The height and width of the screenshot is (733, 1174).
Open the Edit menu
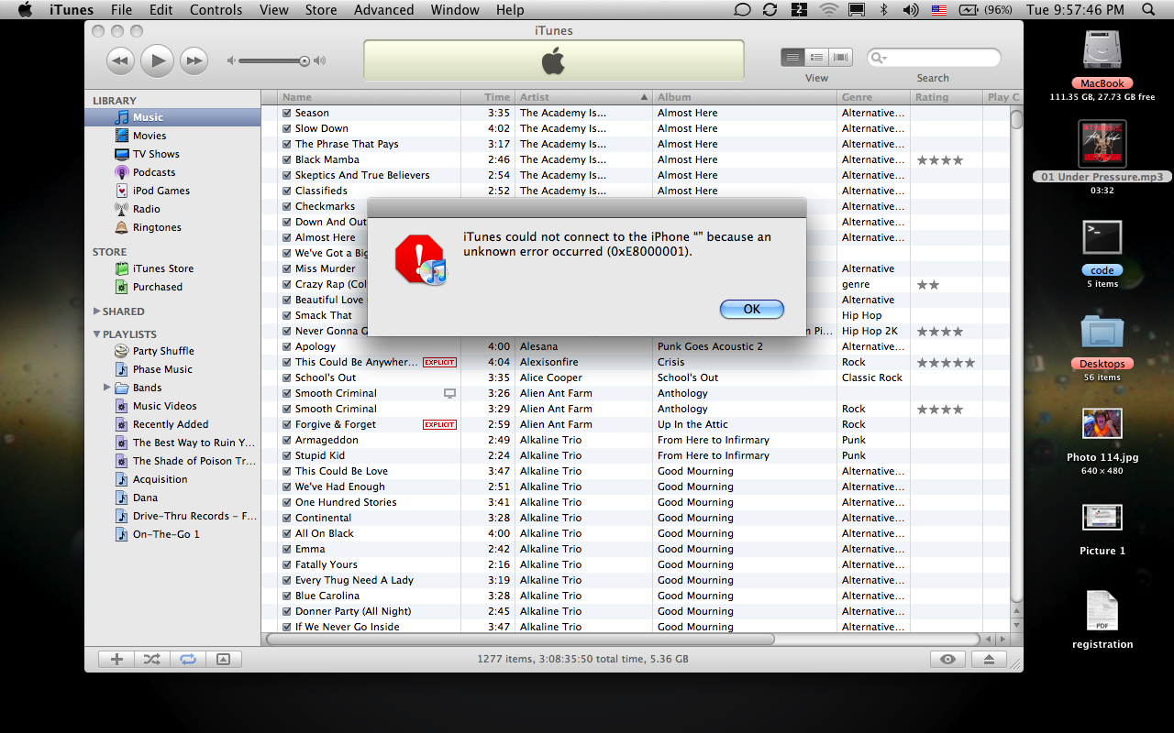[161, 10]
